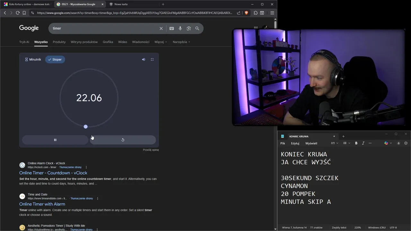The width and height of the screenshot is (411, 231).
Task: Expand the list style dropdown in Notepad
Action: pos(346,143)
